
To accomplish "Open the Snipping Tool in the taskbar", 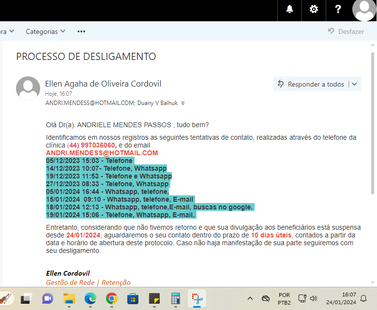I will [x=197, y=298].
